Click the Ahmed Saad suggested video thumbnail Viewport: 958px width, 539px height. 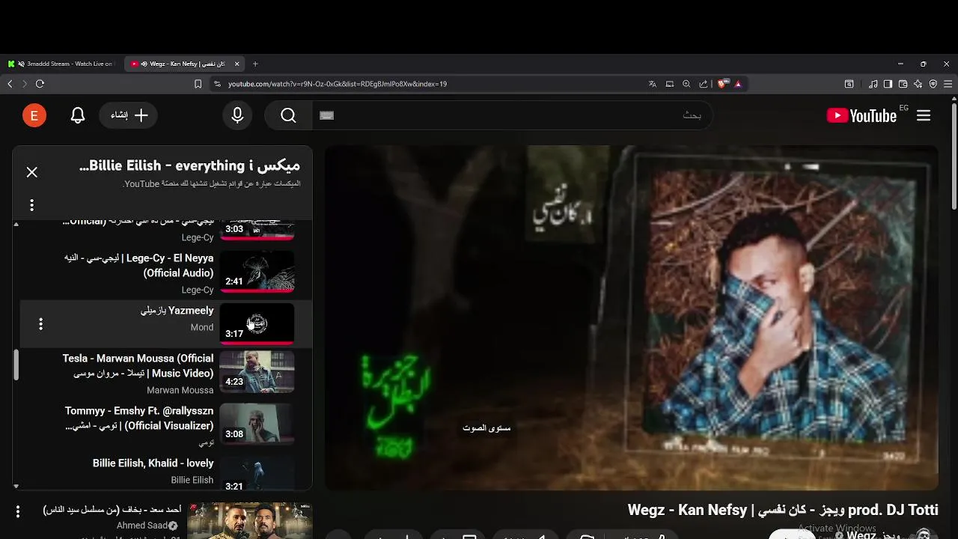(249, 520)
